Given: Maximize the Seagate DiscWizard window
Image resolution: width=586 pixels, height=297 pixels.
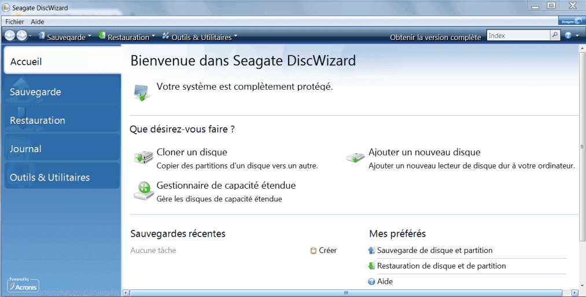Looking at the screenshot, I should click(x=551, y=6).
